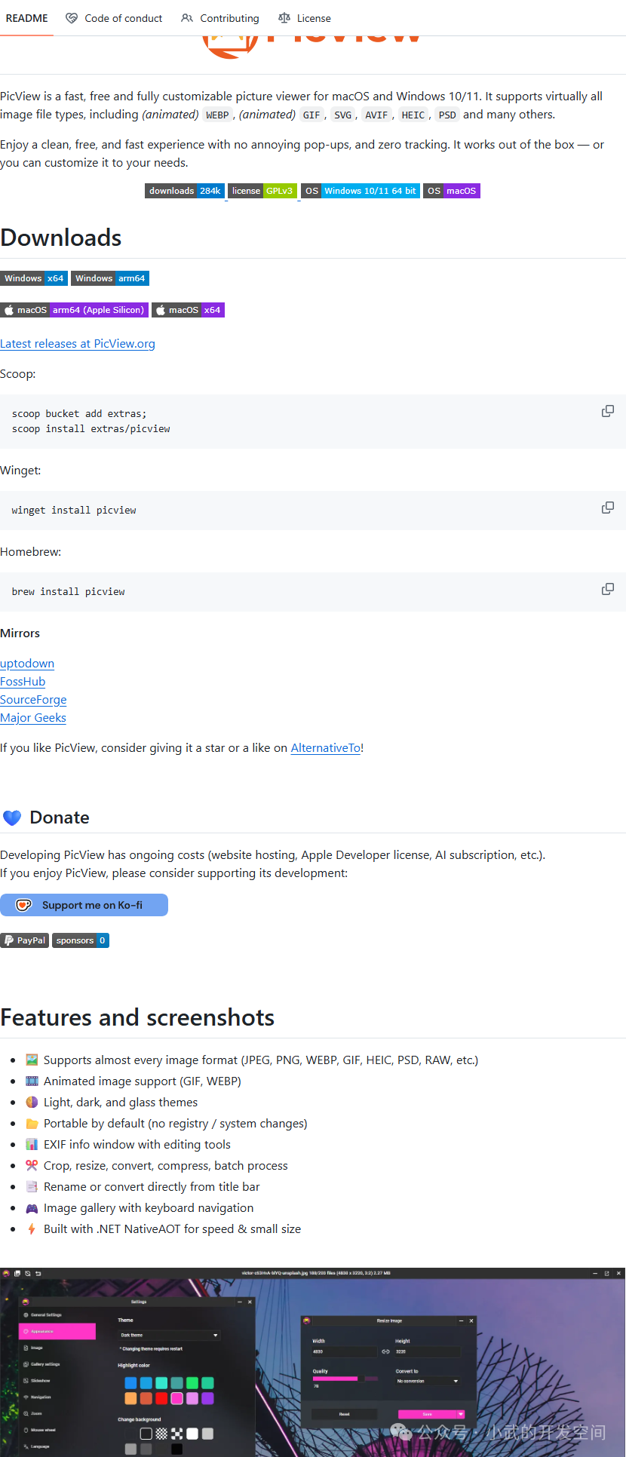626x1457 pixels.
Task: Click Support me on Ko-fi button
Action: 84,905
